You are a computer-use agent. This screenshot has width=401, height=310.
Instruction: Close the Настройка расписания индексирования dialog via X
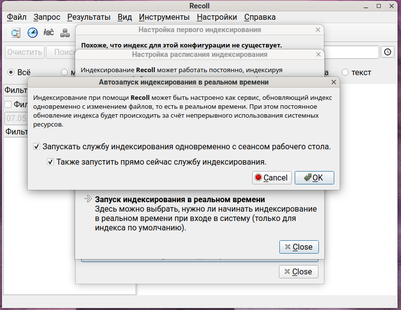click(318, 54)
